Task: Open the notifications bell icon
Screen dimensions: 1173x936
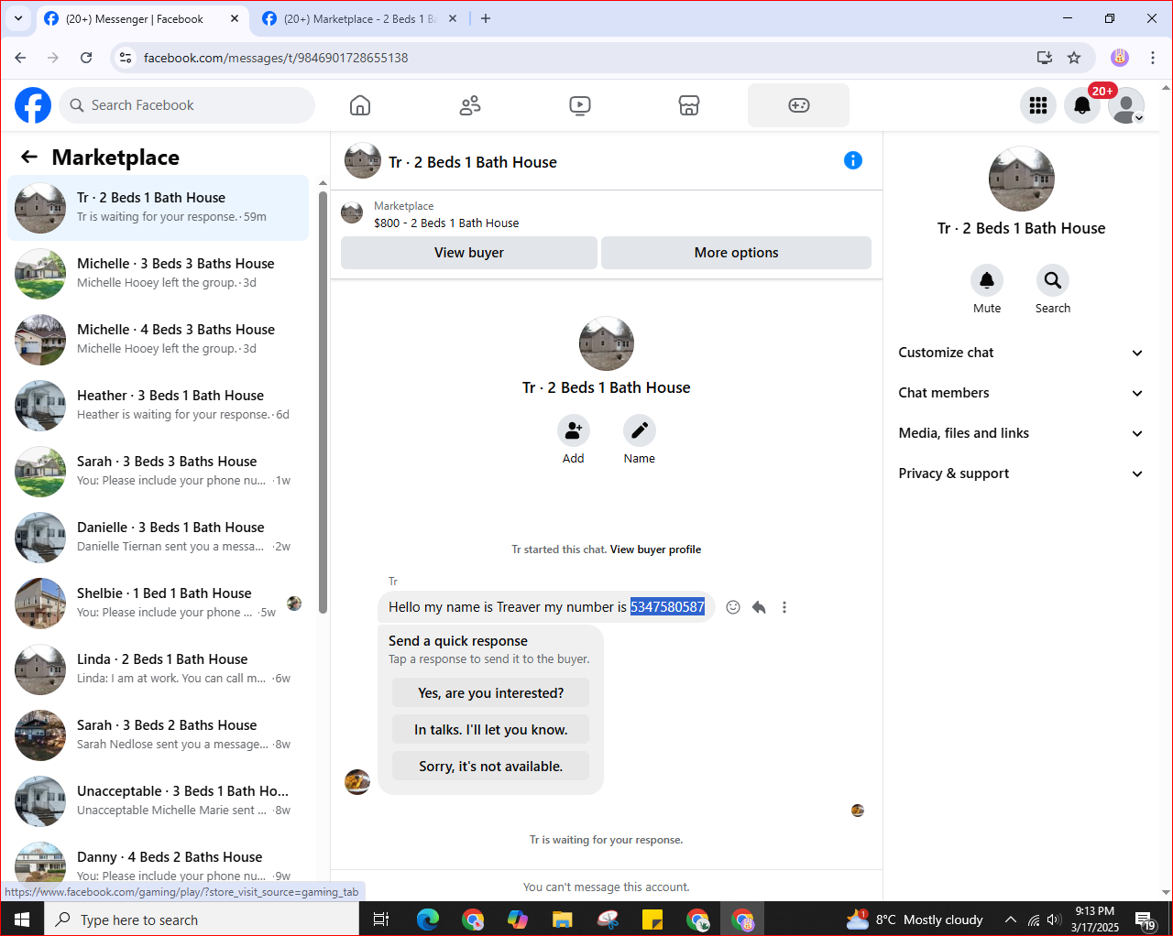Action: click(1082, 105)
